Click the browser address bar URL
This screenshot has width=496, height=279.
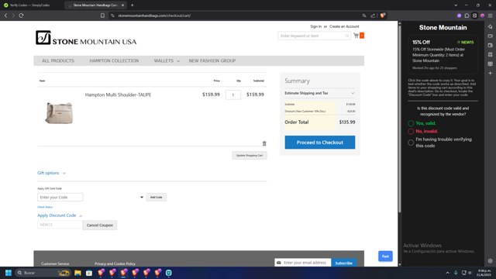click(154, 15)
